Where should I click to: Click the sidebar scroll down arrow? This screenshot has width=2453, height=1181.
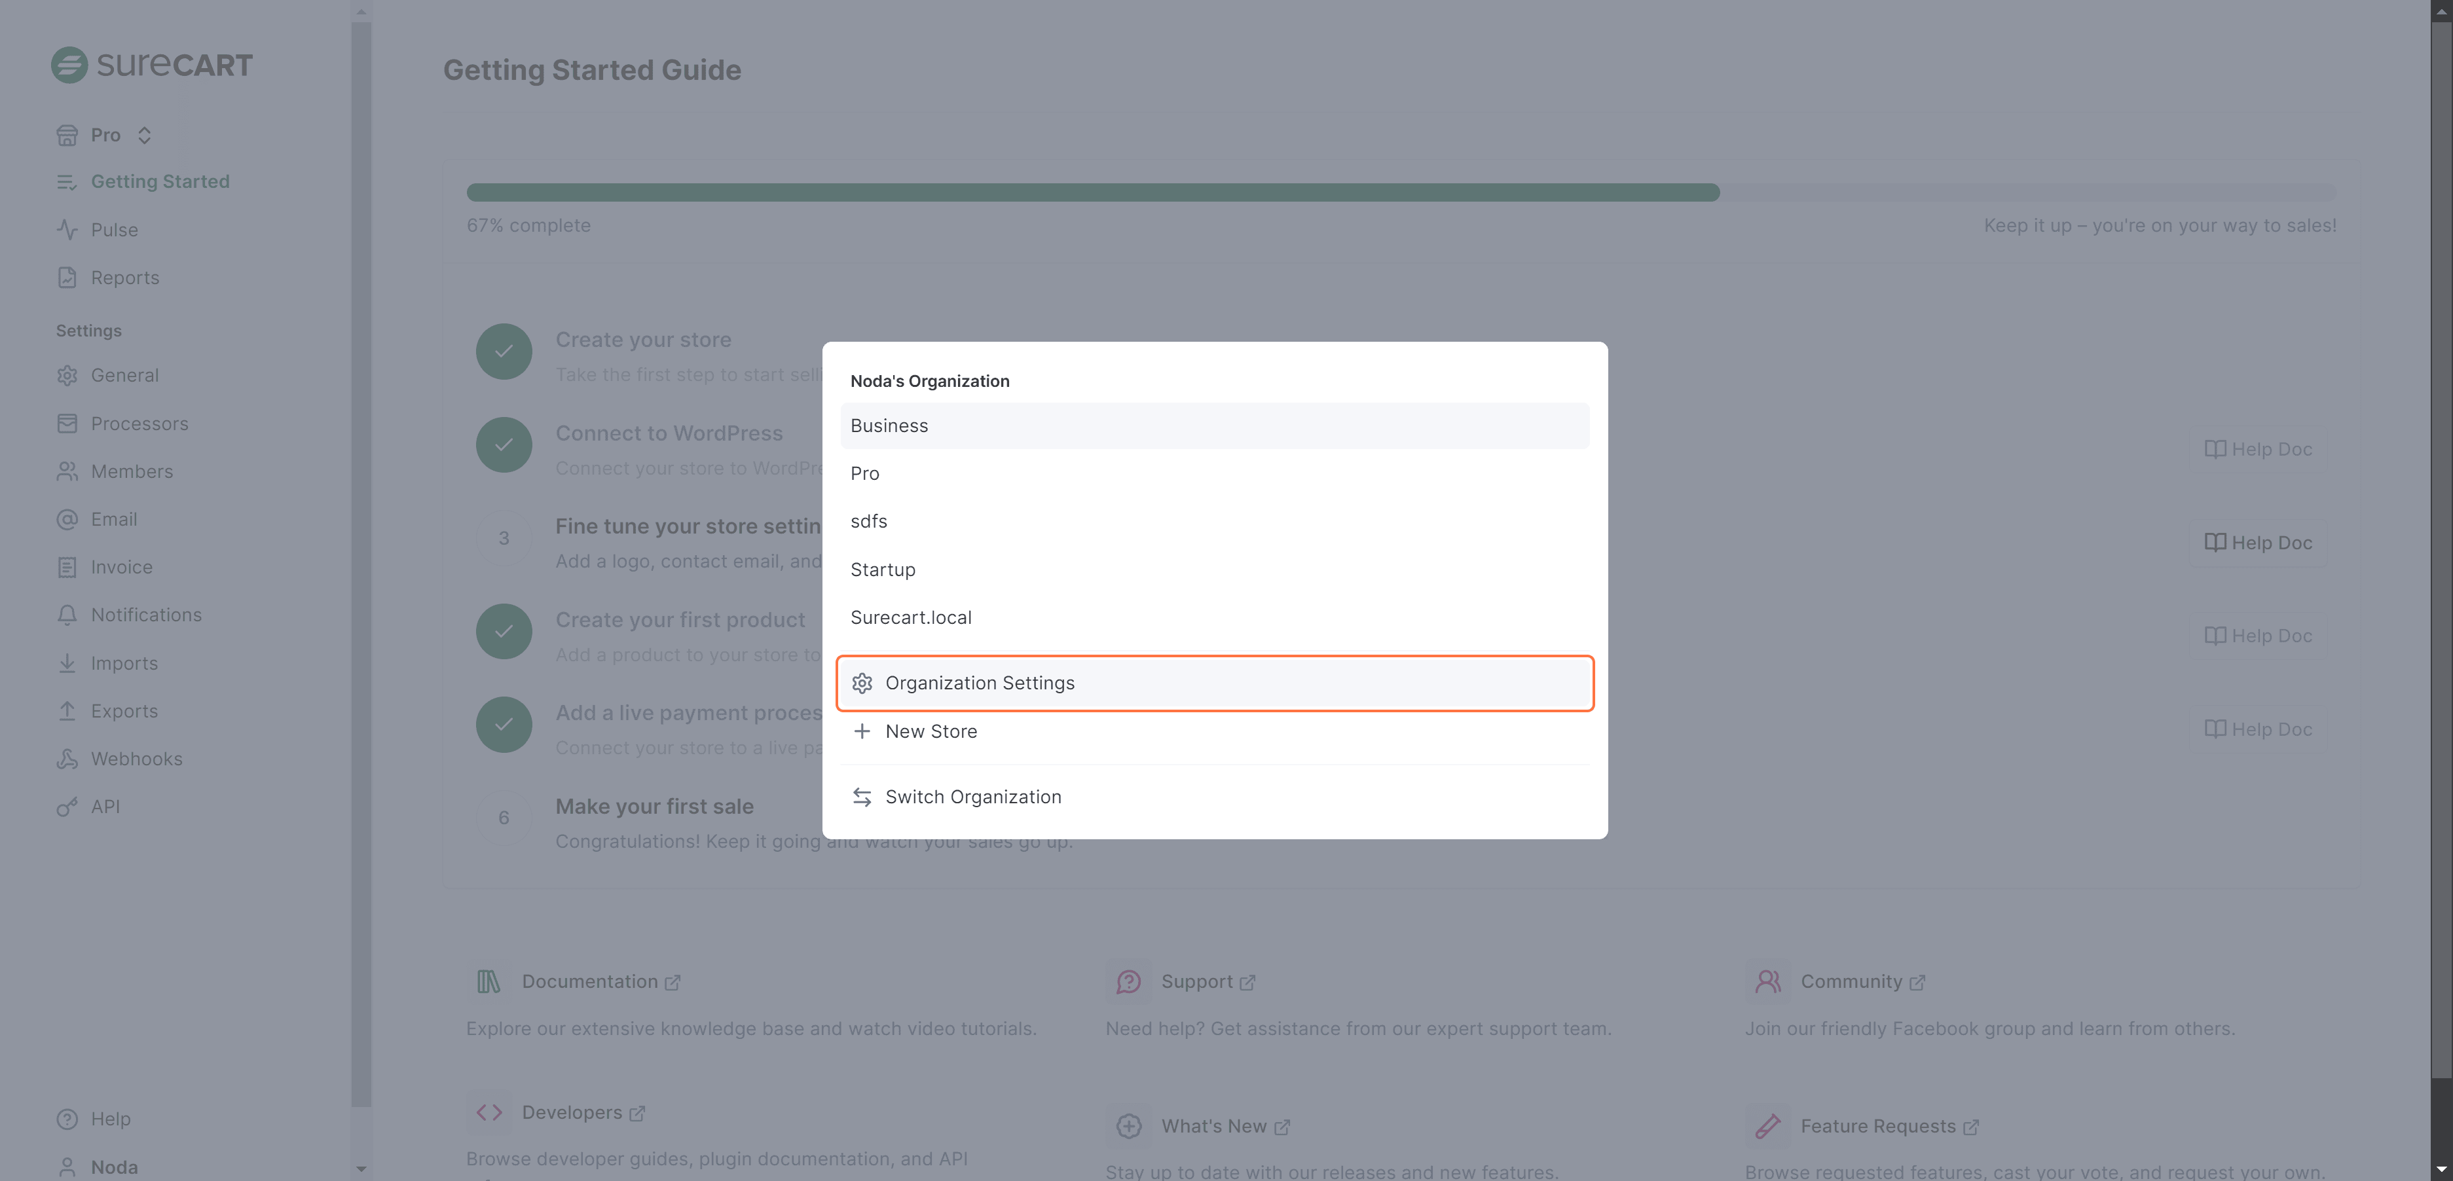(361, 1169)
